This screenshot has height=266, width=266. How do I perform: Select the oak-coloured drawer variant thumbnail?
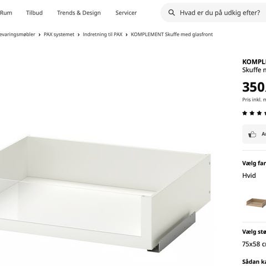pos(256,203)
